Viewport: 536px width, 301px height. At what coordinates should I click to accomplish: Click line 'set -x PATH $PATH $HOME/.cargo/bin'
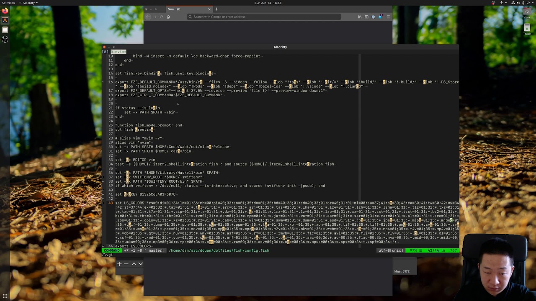tap(153, 151)
